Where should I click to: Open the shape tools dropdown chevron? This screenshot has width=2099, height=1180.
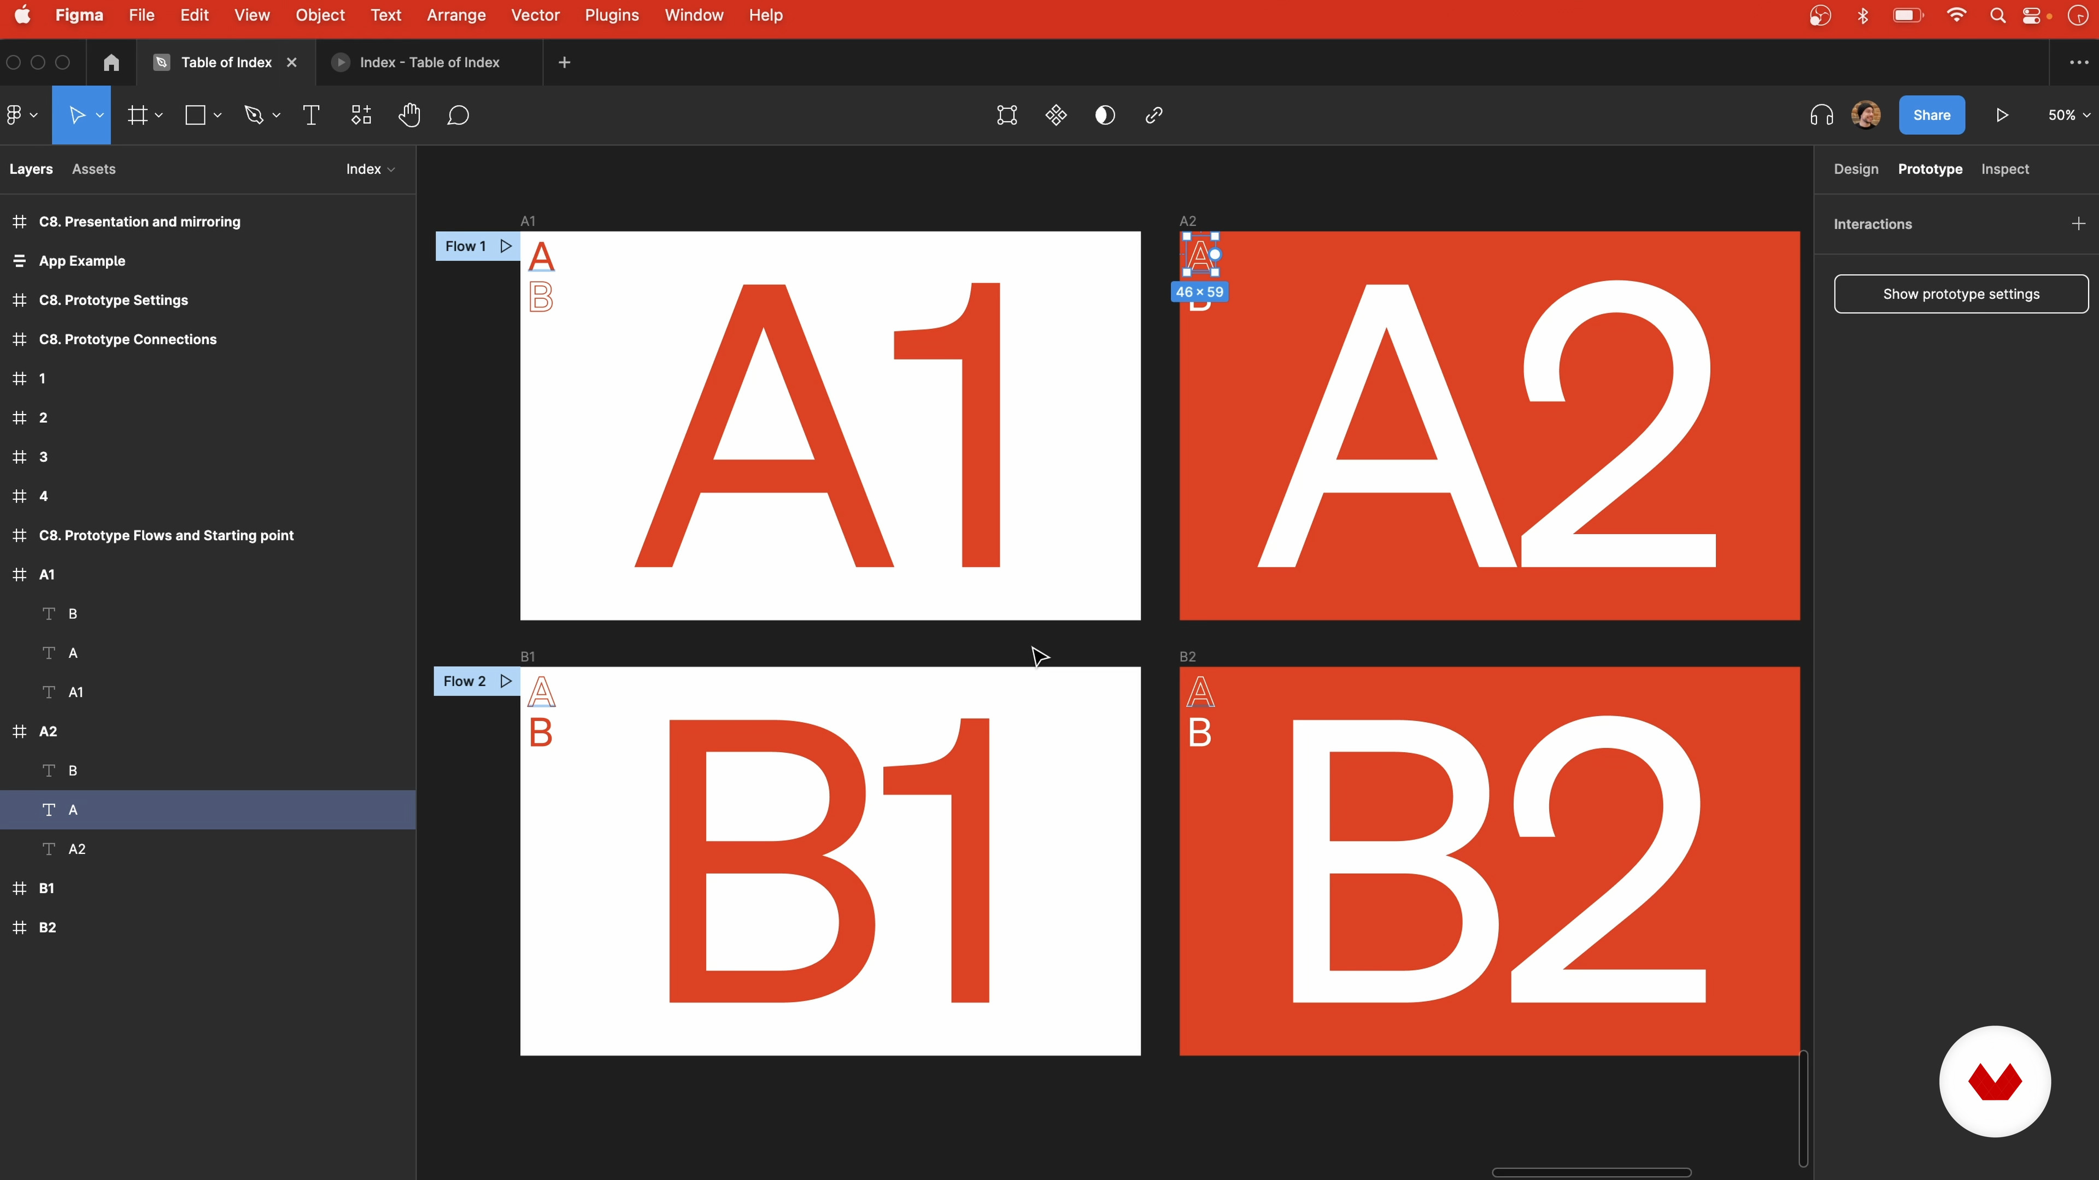[218, 116]
